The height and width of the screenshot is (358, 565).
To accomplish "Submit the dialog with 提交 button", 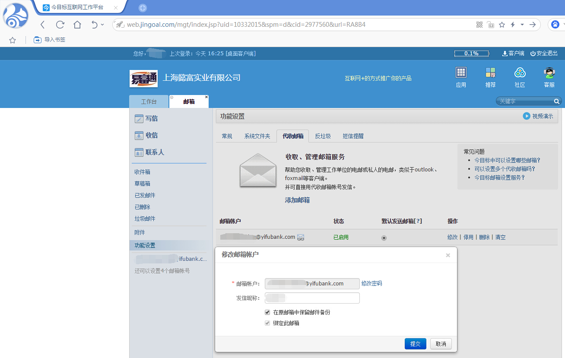I will [x=415, y=343].
